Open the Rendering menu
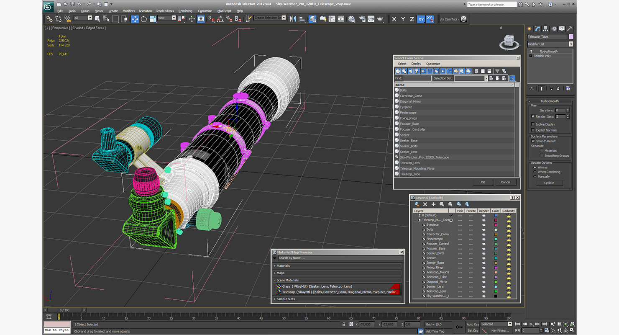 point(185,11)
